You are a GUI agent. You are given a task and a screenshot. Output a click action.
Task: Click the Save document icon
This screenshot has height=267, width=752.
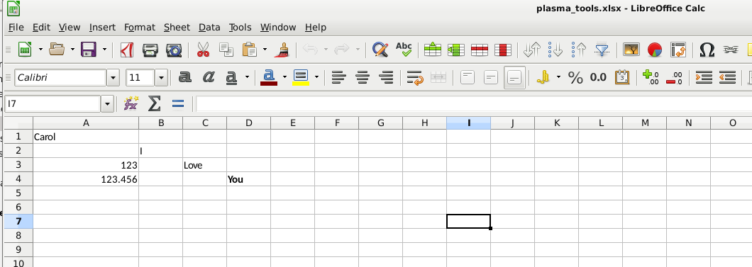(89, 50)
